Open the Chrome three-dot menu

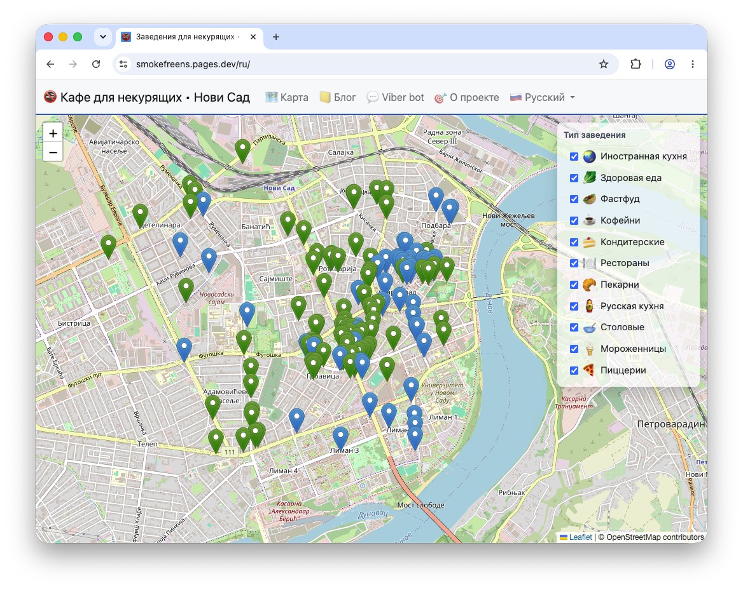[x=692, y=64]
